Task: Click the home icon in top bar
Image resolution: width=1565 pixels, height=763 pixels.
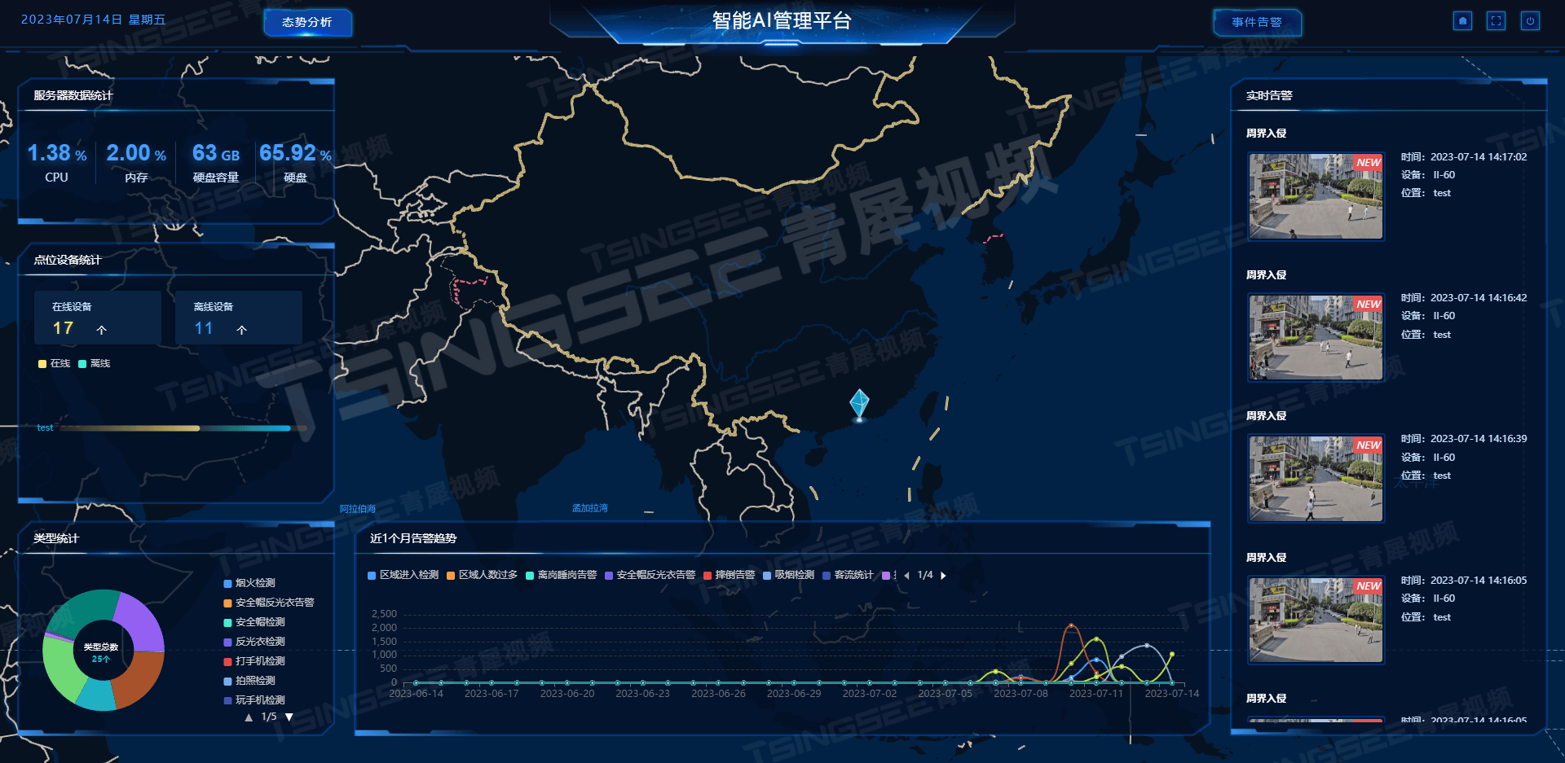Action: pyautogui.click(x=1462, y=21)
